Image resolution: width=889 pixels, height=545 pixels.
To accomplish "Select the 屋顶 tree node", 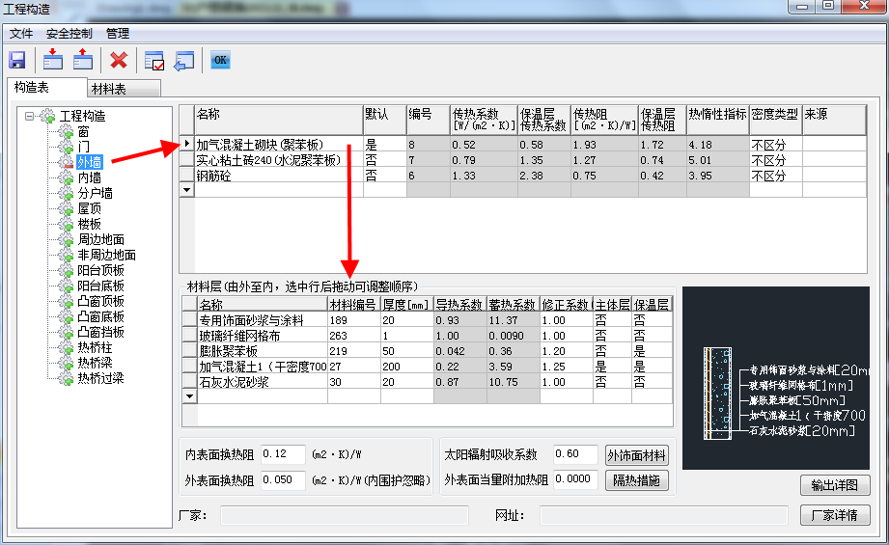I will 89,208.
